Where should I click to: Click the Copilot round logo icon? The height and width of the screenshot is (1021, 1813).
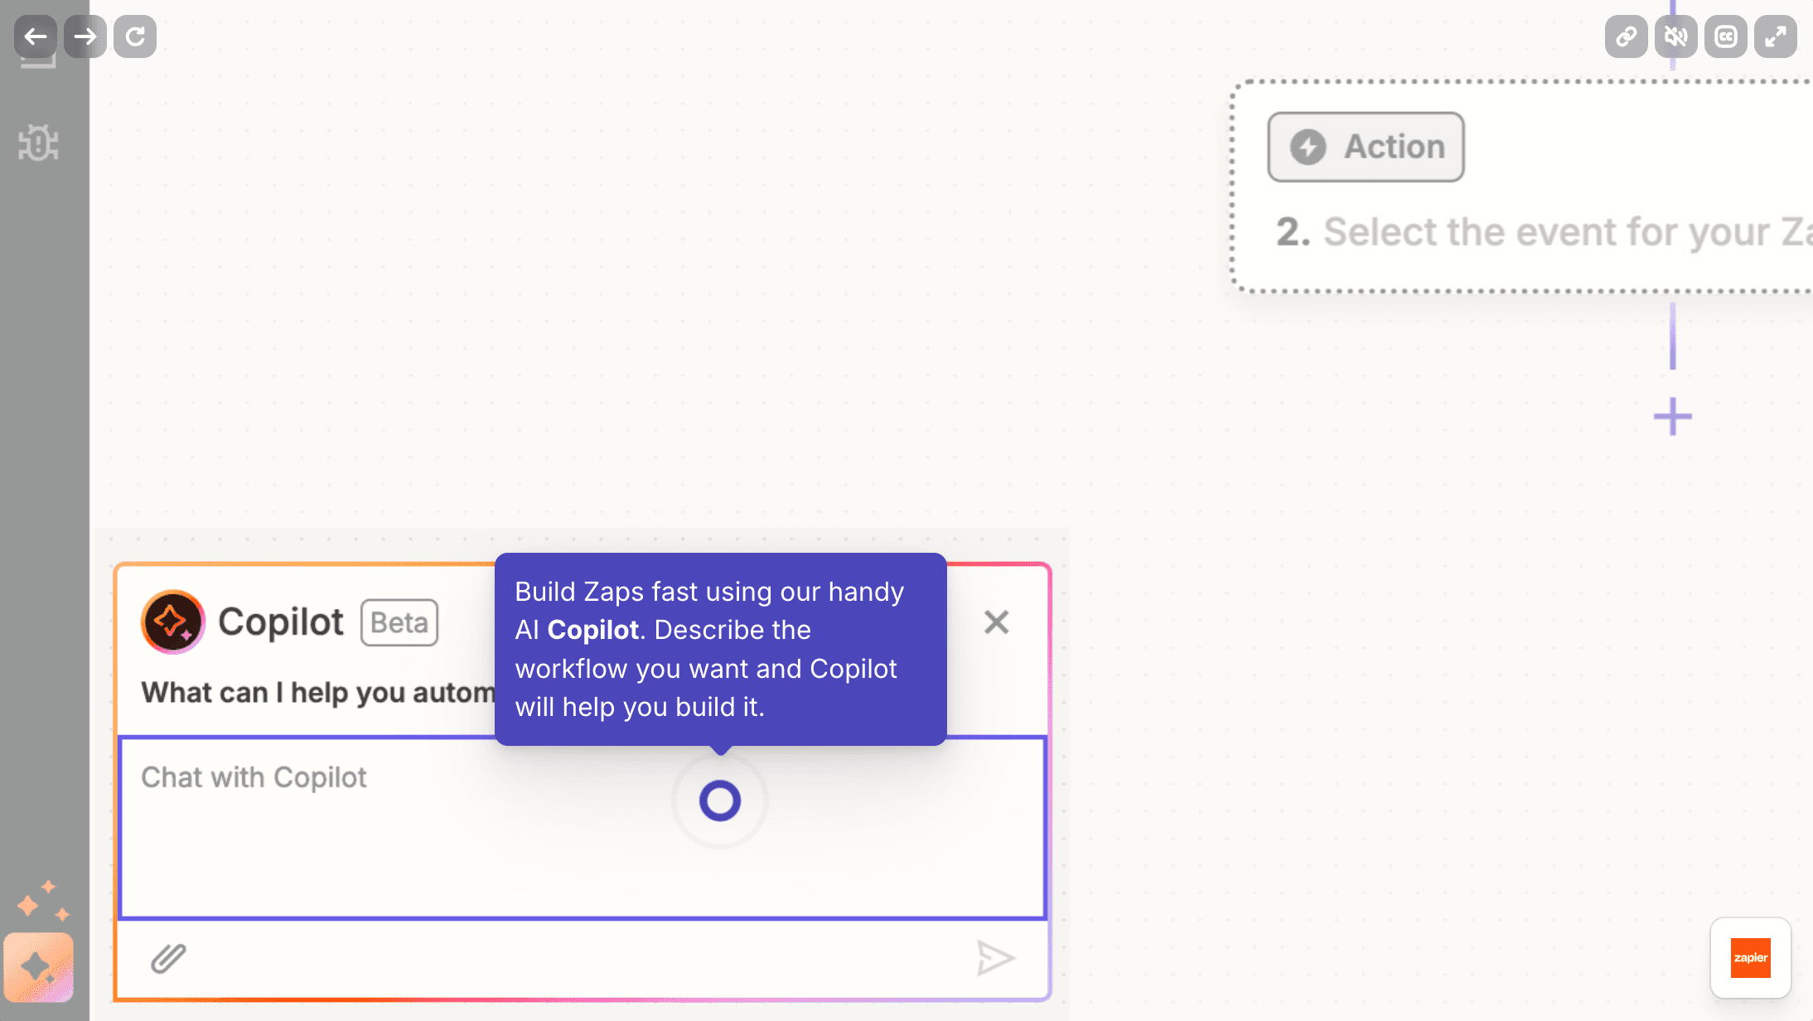[x=172, y=622]
